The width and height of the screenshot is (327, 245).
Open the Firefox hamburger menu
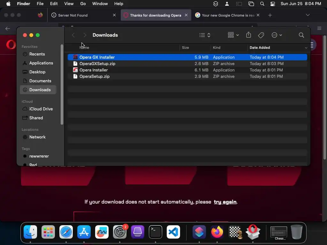[x=319, y=28]
